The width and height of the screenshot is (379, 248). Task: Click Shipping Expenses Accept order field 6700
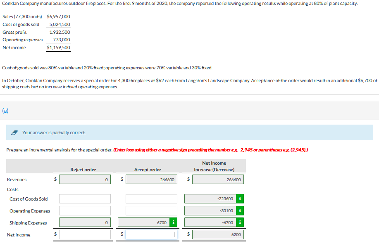pos(144,222)
